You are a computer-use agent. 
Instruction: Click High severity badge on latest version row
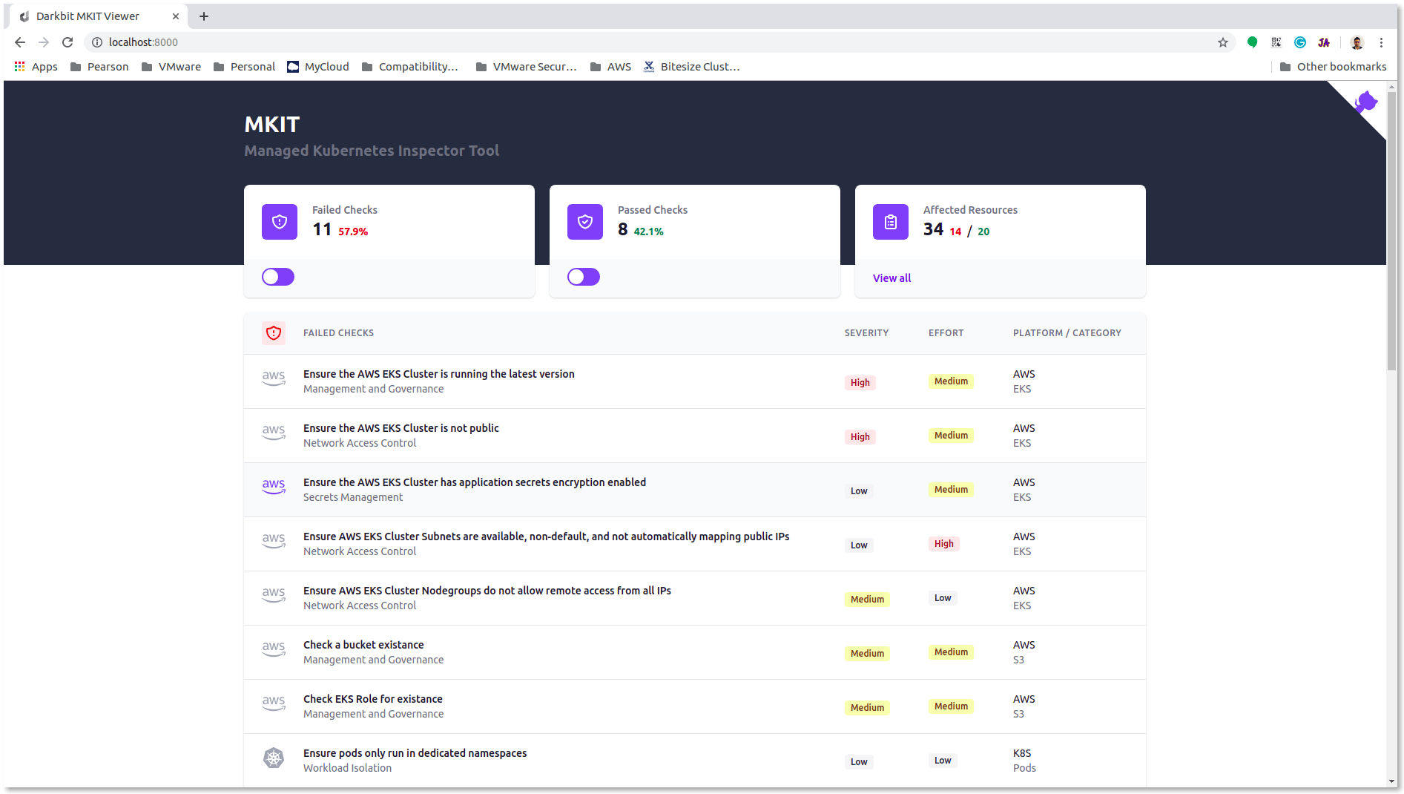[860, 382]
